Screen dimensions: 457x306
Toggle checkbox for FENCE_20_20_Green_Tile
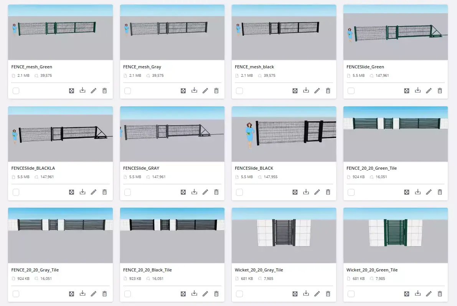[351, 192]
